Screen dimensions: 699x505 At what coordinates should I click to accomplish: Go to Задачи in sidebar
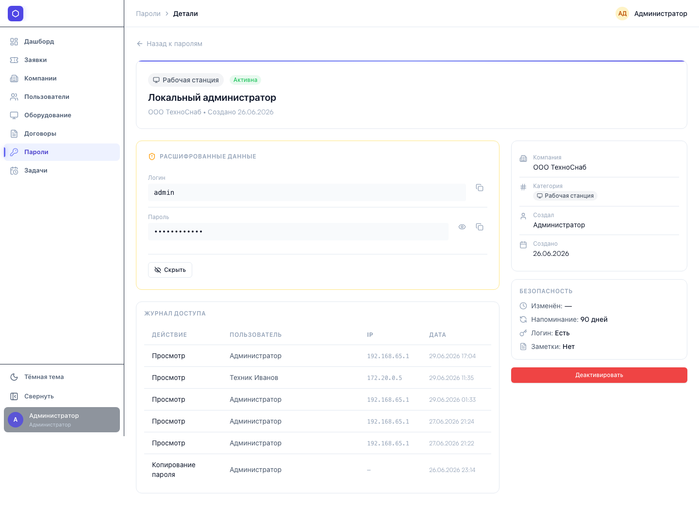[62, 171]
